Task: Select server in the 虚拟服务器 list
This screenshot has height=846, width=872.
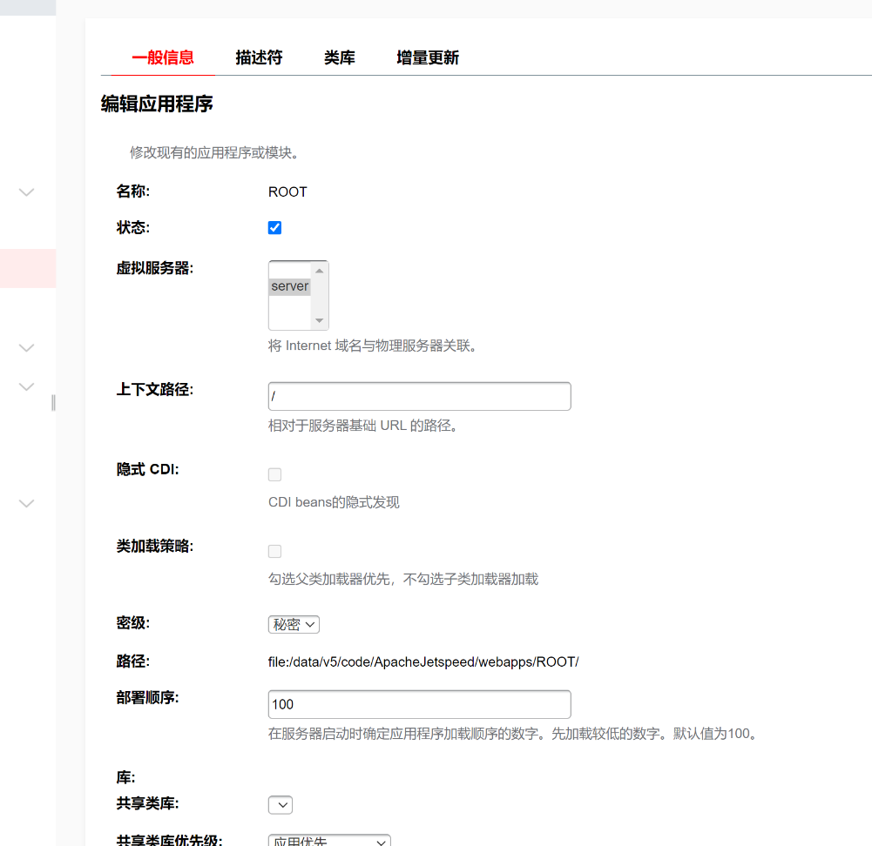Action: (289, 286)
